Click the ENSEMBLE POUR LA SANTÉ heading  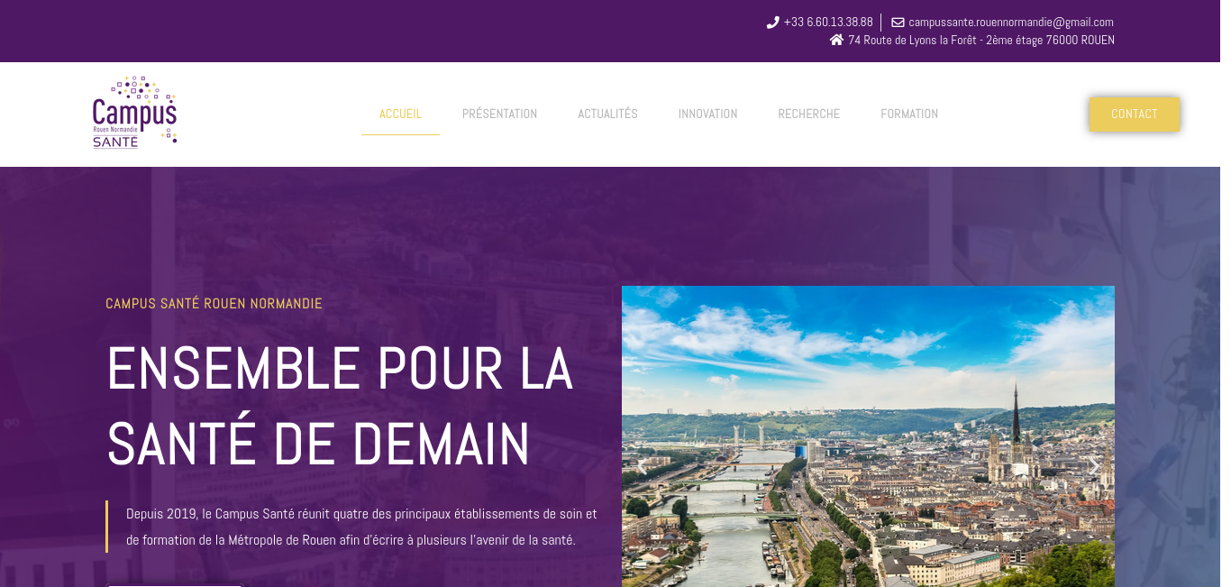point(340,406)
